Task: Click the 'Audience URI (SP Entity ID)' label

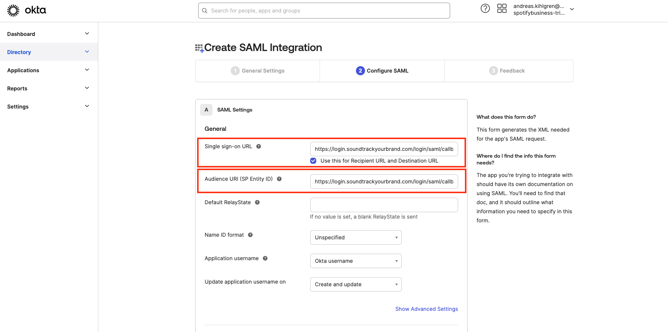Action: (x=239, y=179)
